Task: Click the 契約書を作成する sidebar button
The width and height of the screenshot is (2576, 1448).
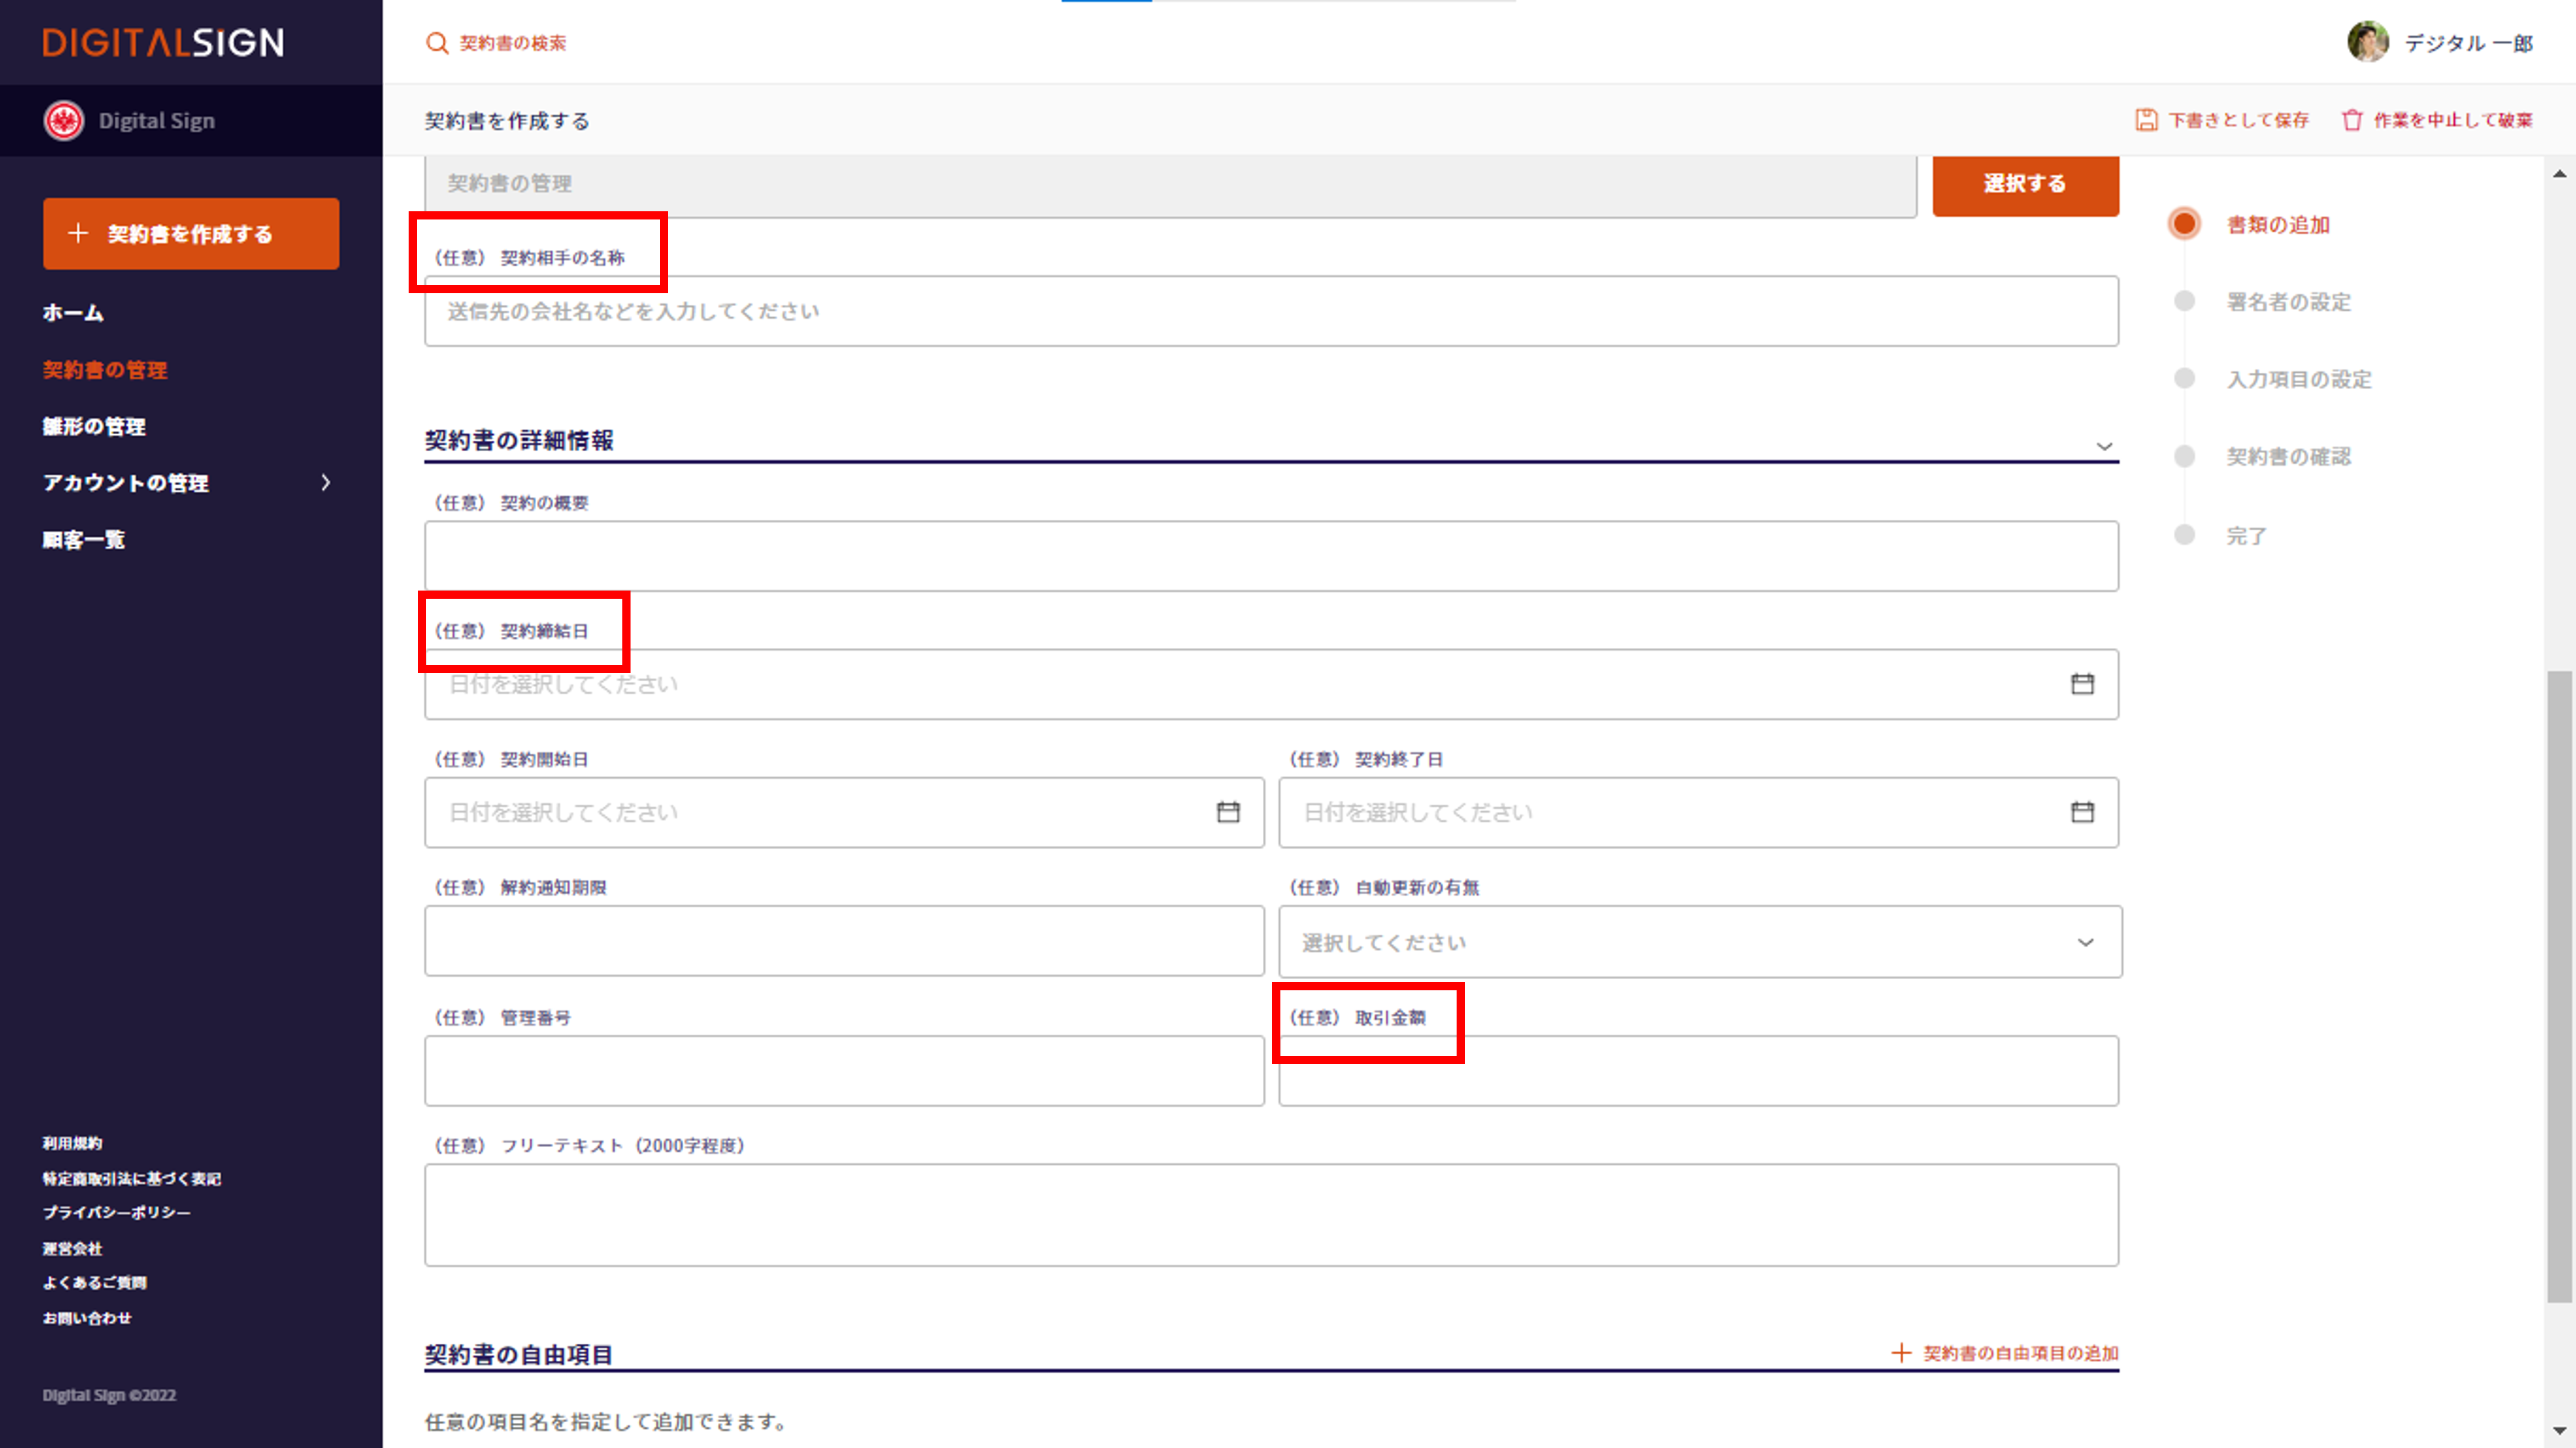Action: (x=191, y=234)
